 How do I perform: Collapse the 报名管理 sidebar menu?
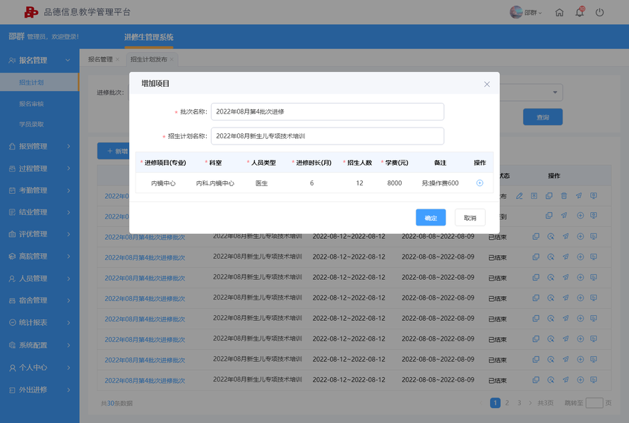click(68, 61)
